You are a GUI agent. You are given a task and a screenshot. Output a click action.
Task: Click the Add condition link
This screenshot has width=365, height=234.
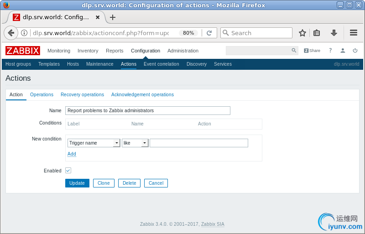point(72,154)
